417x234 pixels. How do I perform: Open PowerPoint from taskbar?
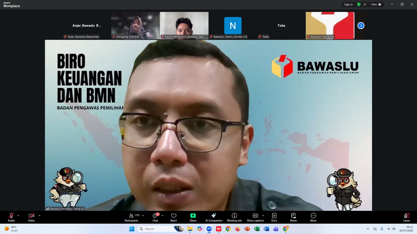(247, 229)
